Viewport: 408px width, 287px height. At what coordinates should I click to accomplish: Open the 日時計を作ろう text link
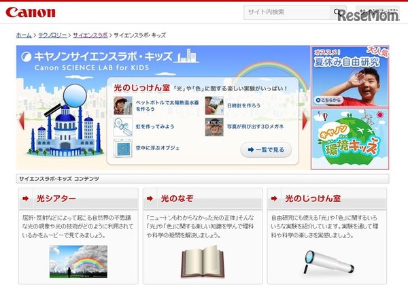point(243,105)
